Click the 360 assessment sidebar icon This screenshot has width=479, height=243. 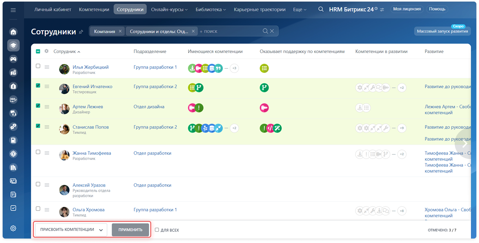click(13, 100)
